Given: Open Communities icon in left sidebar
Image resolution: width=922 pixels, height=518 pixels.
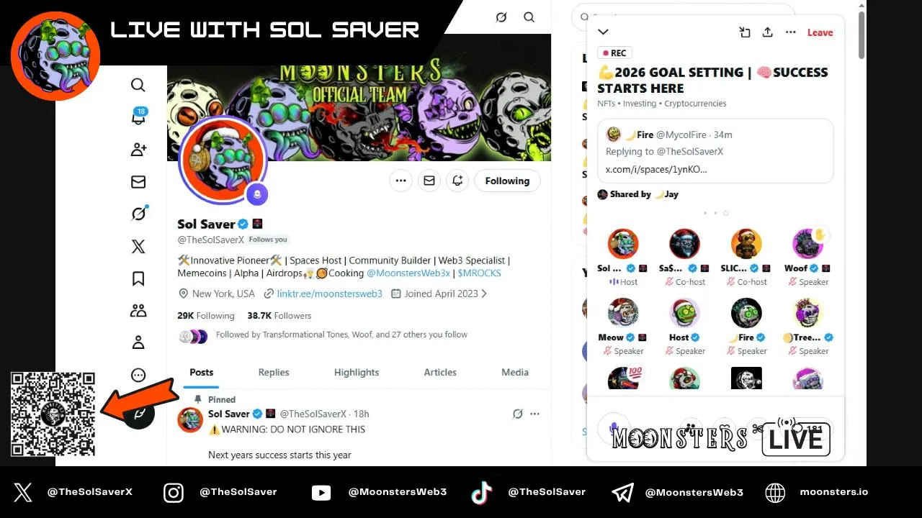Looking at the screenshot, I should [x=138, y=311].
